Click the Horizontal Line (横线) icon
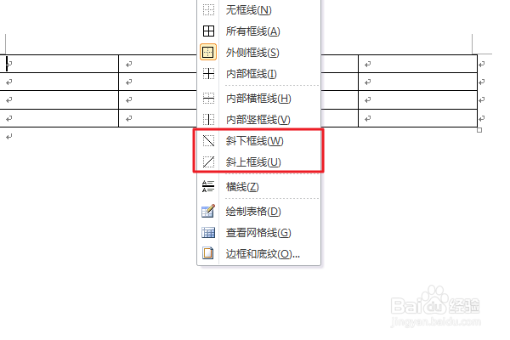 tap(208, 187)
